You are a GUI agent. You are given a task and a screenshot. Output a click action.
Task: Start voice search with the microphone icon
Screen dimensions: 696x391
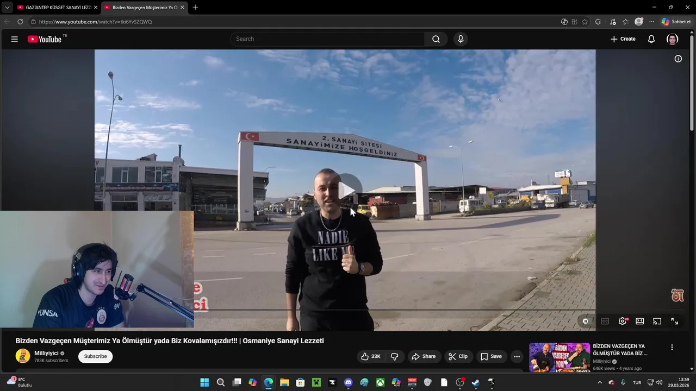tap(461, 39)
